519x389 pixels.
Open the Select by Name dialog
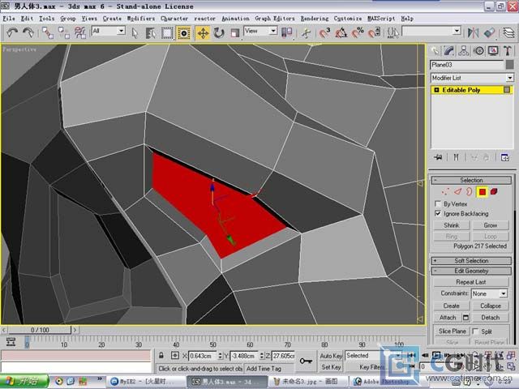coord(151,33)
